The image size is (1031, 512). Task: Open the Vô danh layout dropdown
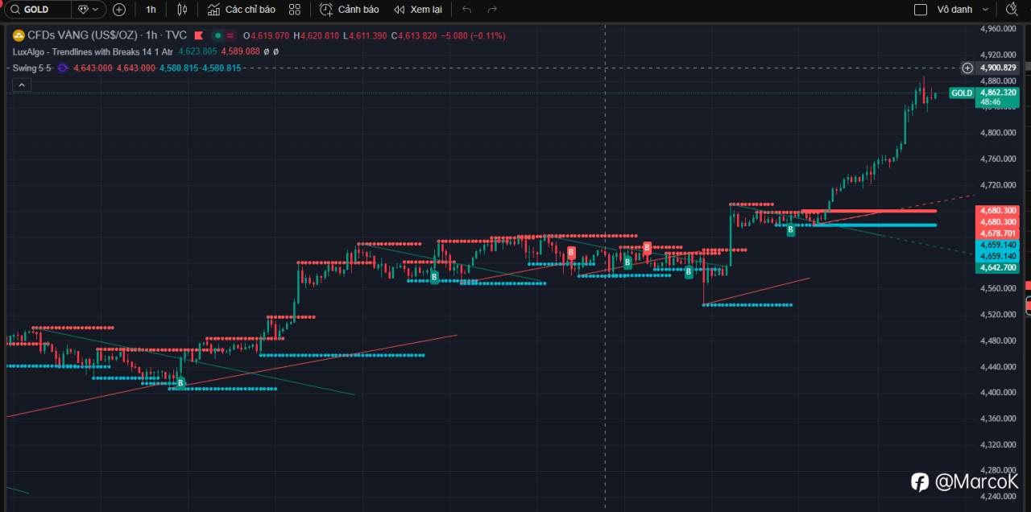click(x=963, y=9)
